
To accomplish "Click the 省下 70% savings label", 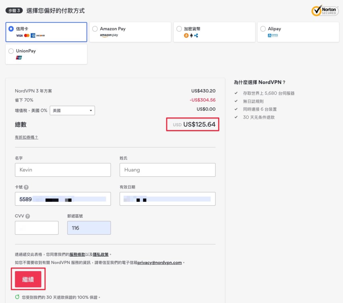I will [x=24, y=100].
